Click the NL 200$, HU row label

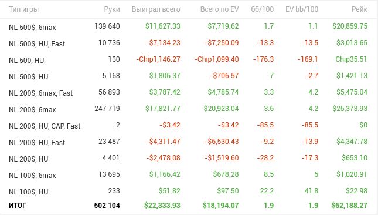(x=29, y=159)
